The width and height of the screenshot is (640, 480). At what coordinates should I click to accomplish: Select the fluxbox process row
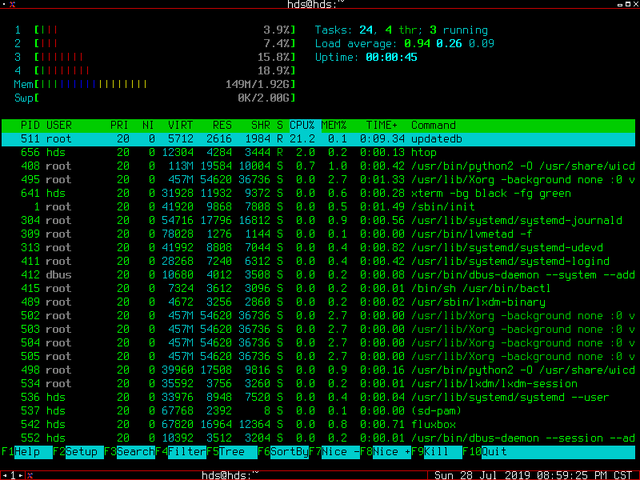pyautogui.click(x=318, y=425)
